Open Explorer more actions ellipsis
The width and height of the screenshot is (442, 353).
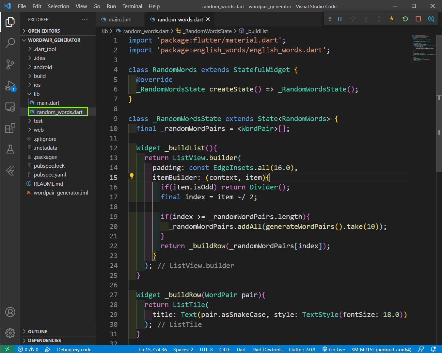pyautogui.click(x=85, y=19)
